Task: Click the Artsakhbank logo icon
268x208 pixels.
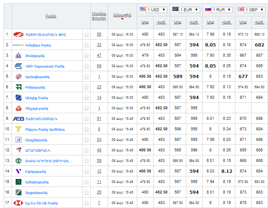Action: tap(19, 192)
